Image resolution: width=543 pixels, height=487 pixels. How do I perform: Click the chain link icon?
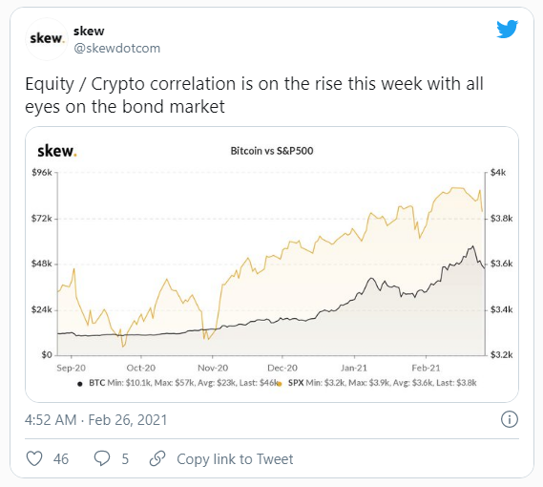(x=157, y=458)
